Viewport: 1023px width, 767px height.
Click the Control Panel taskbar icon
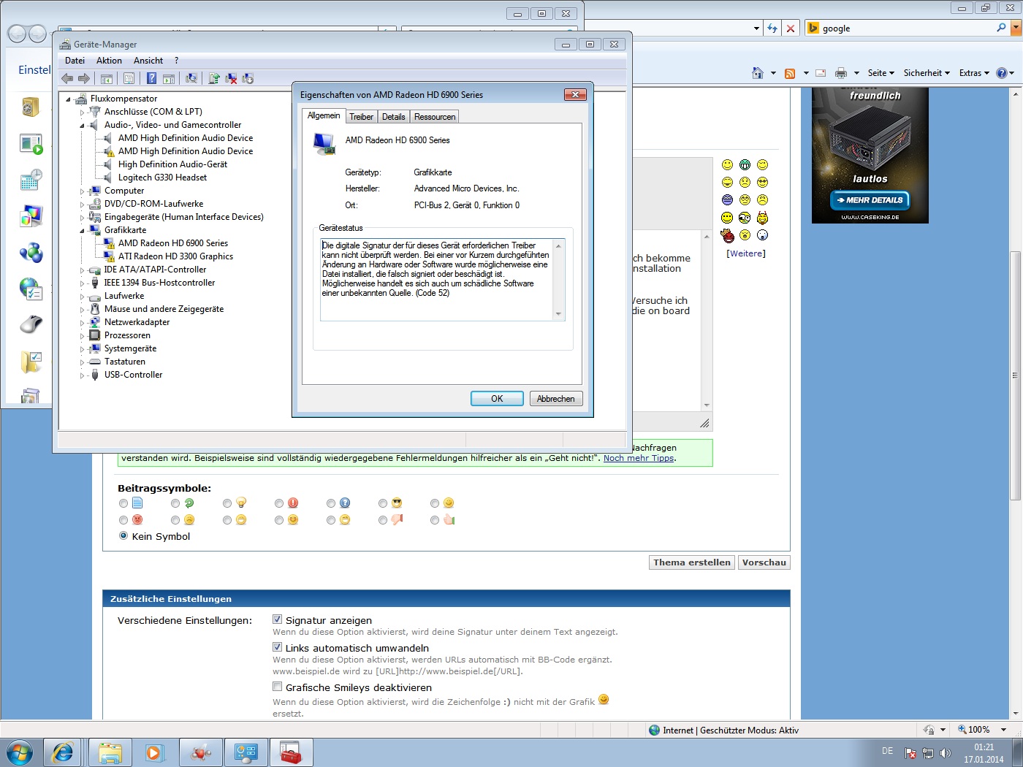tap(246, 752)
